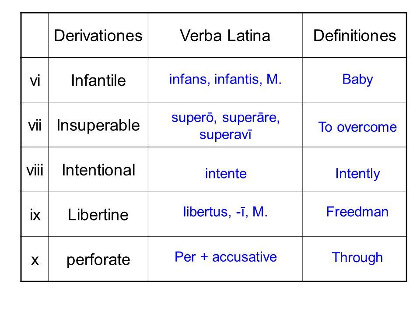Select the word Intentional
The width and height of the screenshot is (420, 315).
coord(98,170)
